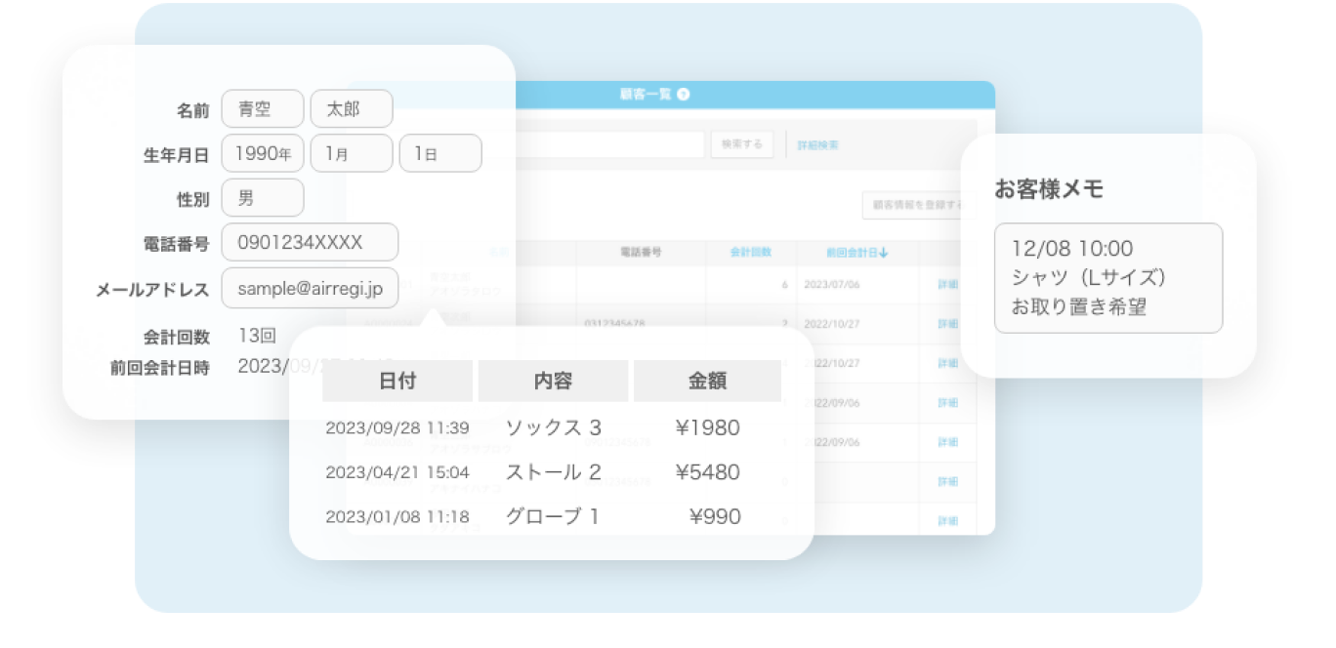The width and height of the screenshot is (1336, 648).
Task: Click the 内容 header in purchase history
Action: tap(553, 382)
